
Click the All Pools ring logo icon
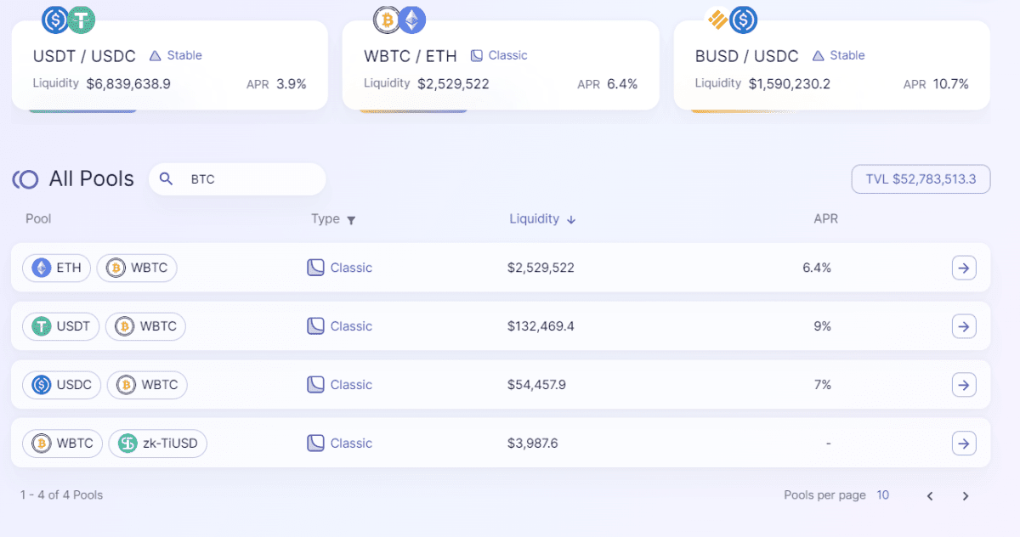click(x=25, y=179)
